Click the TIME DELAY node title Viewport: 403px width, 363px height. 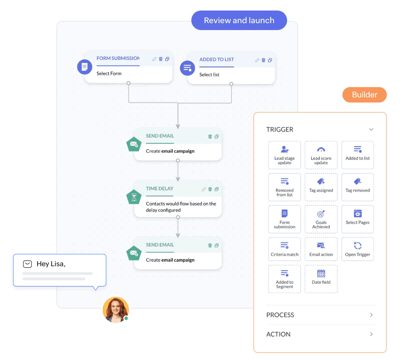pyautogui.click(x=160, y=189)
